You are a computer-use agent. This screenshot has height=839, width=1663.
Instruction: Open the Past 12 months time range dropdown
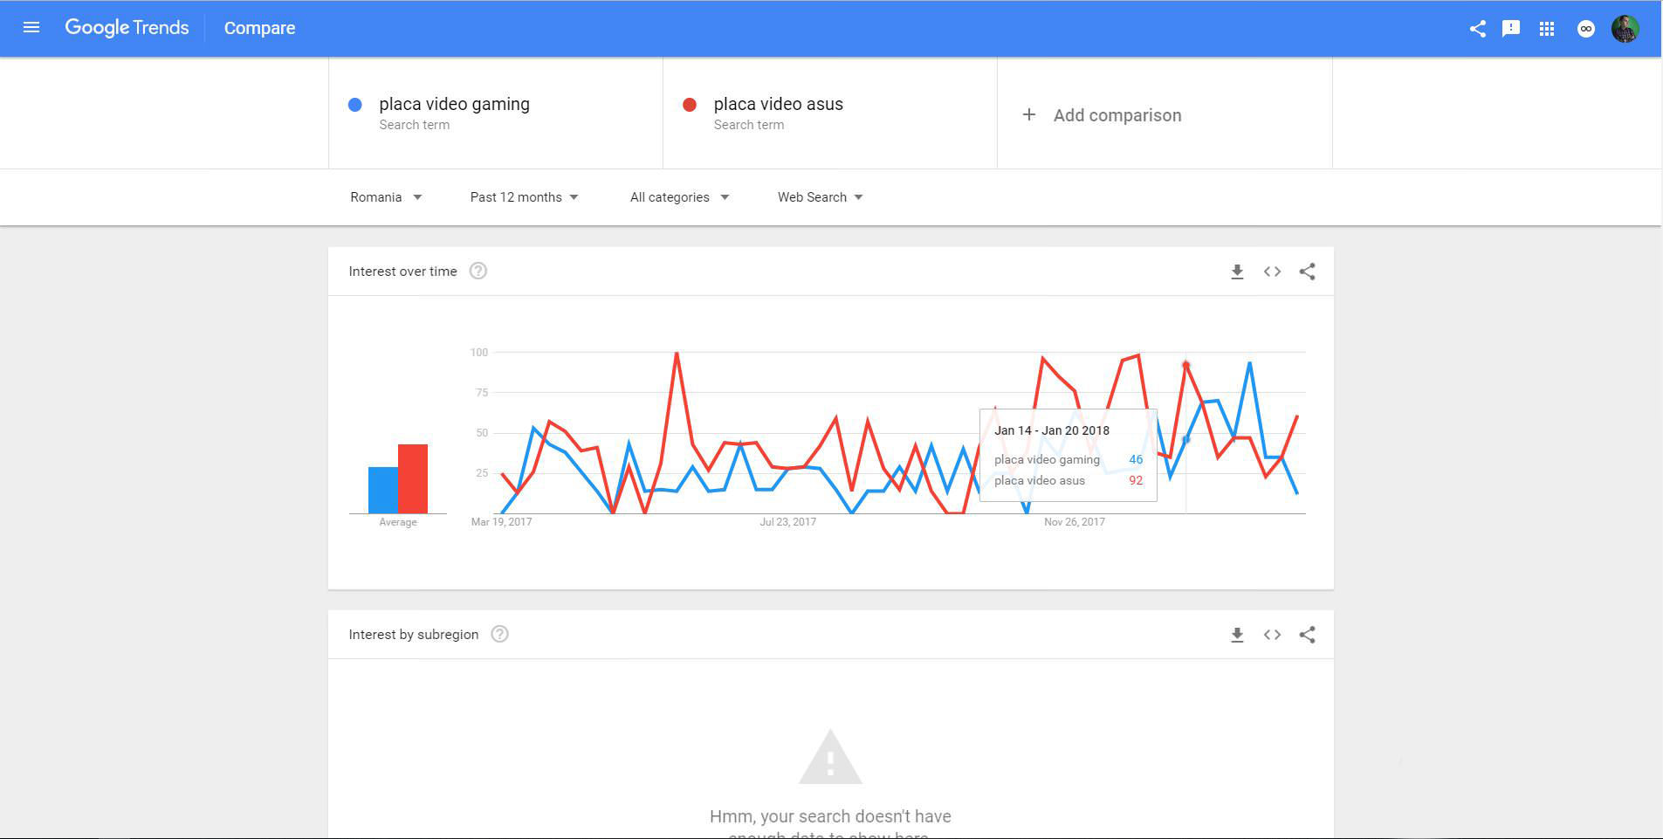(524, 197)
